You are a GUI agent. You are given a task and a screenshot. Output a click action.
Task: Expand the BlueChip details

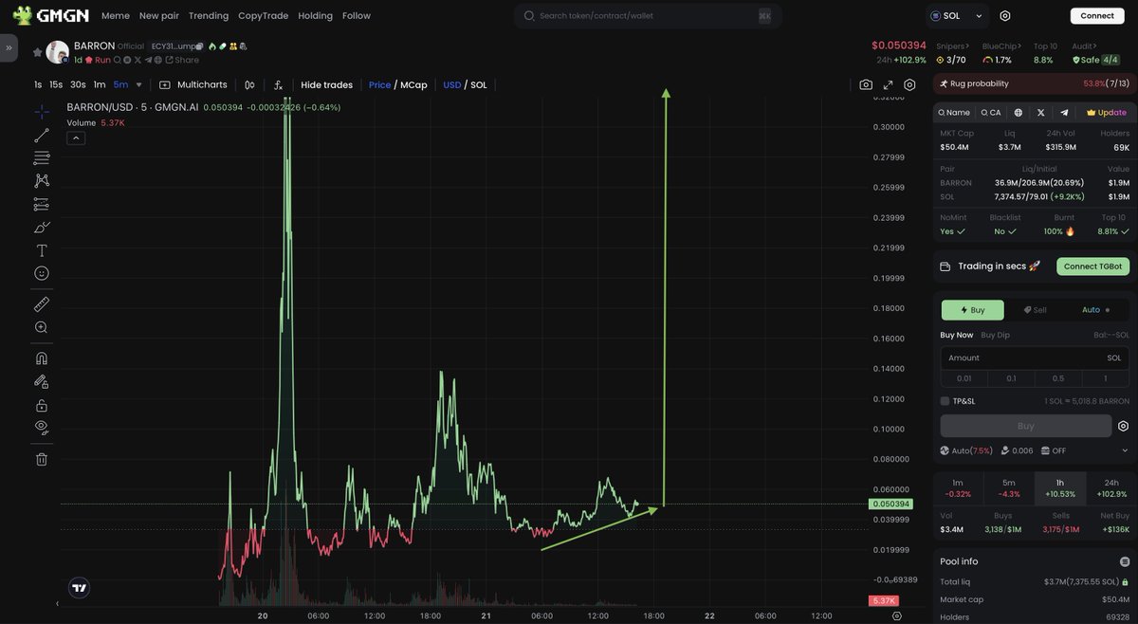[x=1000, y=46]
